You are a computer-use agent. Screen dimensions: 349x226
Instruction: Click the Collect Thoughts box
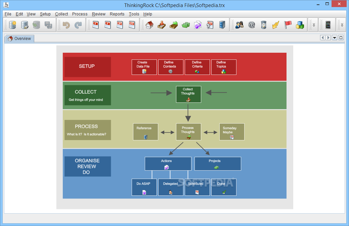[x=188, y=94]
